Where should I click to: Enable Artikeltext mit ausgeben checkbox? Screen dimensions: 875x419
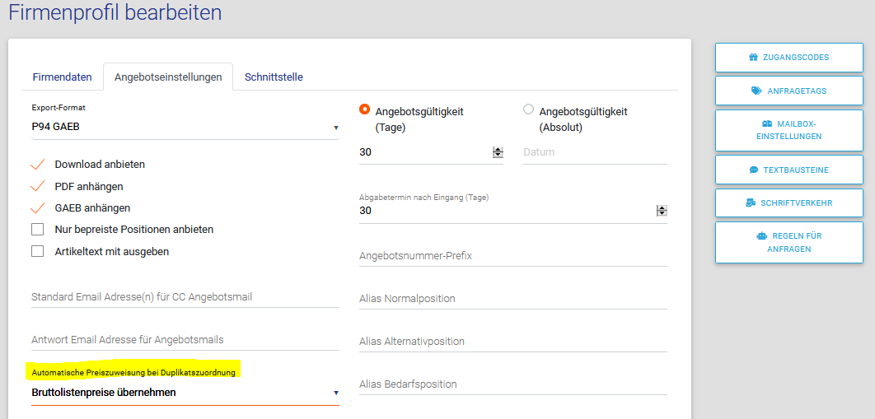(37, 251)
